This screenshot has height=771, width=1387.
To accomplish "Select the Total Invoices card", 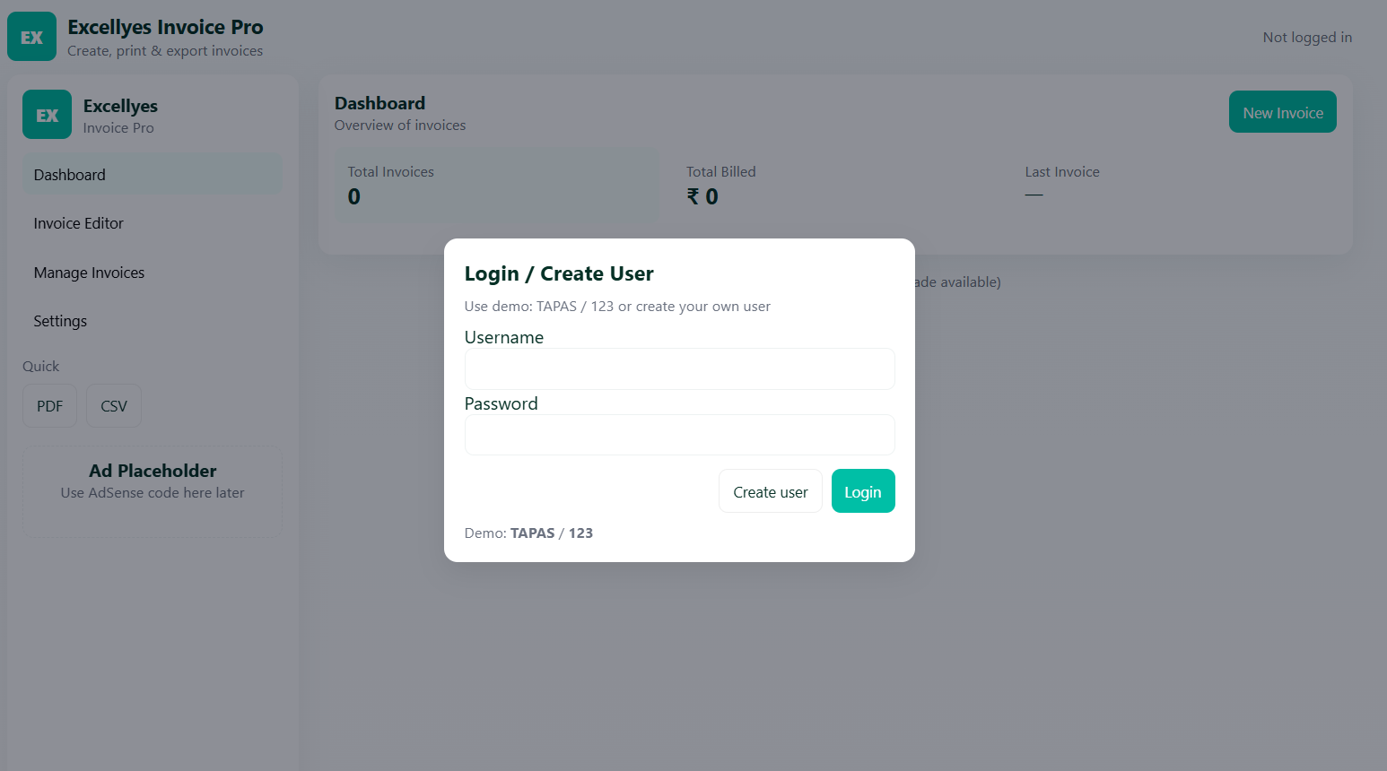I will tap(496, 185).
